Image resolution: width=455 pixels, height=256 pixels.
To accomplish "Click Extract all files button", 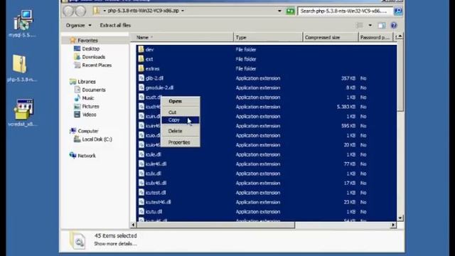I will coord(115,26).
